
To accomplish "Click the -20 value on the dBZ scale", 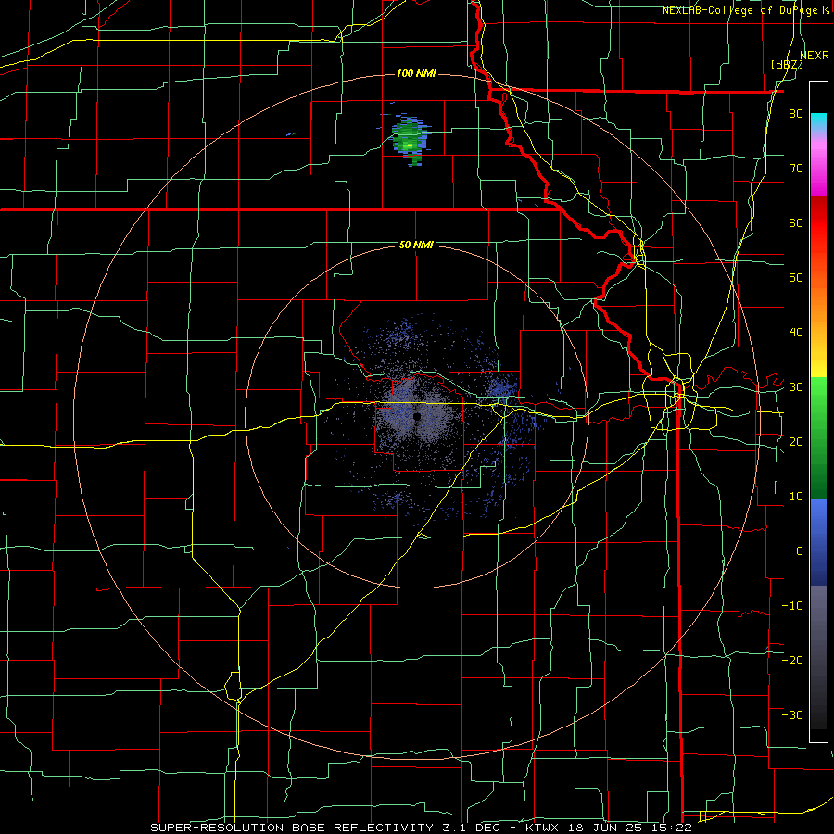I will [x=792, y=660].
